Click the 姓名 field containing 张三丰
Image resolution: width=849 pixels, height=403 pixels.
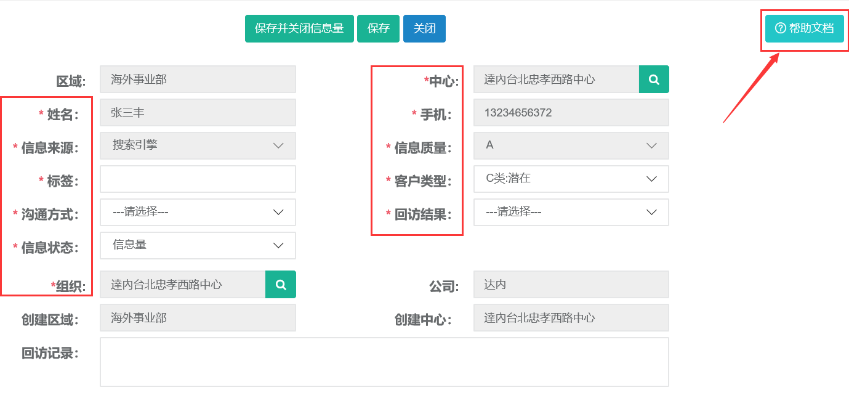(x=198, y=113)
